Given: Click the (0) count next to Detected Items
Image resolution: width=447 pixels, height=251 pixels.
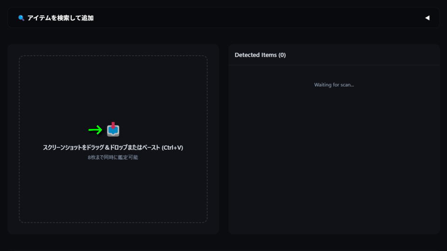Looking at the screenshot, I should (x=282, y=55).
